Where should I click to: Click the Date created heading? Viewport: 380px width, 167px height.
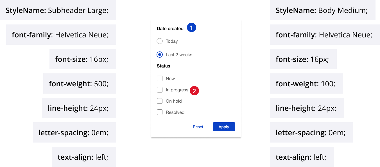click(x=170, y=29)
